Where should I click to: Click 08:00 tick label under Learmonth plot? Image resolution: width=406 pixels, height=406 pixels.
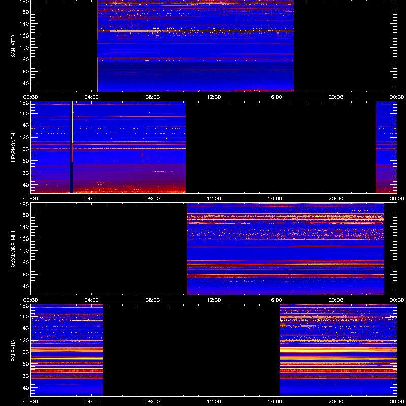[x=153, y=199]
